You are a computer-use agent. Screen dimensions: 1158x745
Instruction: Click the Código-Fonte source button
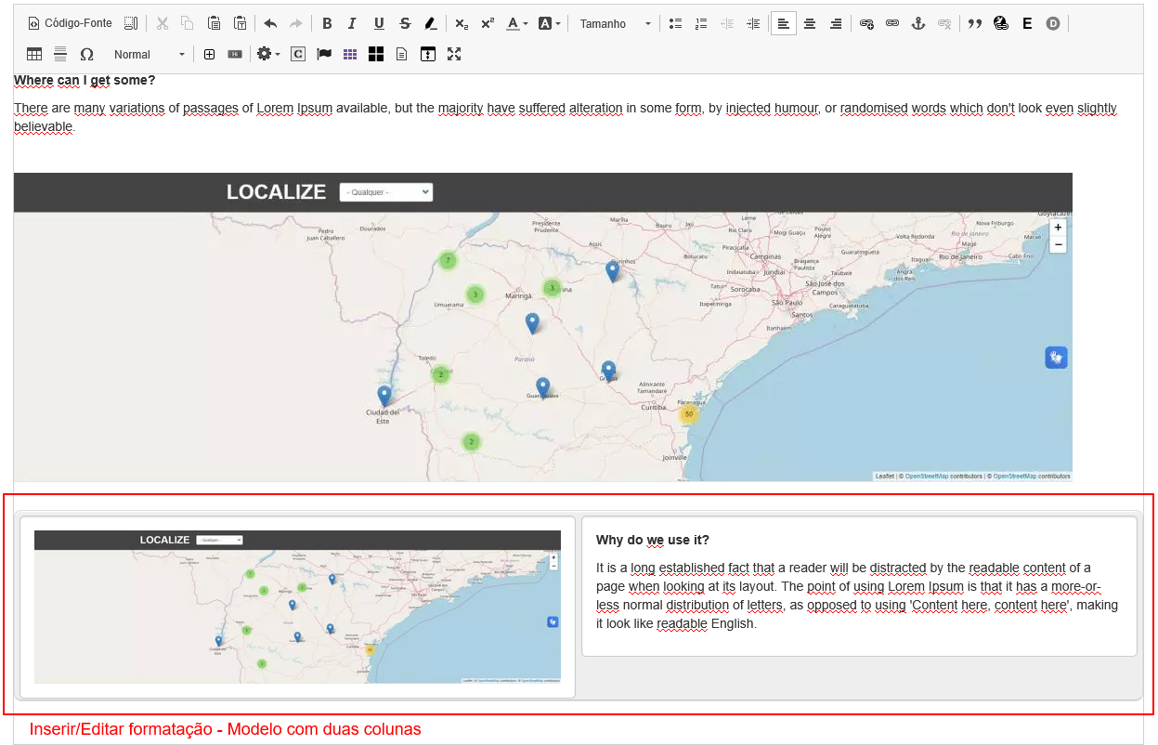pos(70,24)
